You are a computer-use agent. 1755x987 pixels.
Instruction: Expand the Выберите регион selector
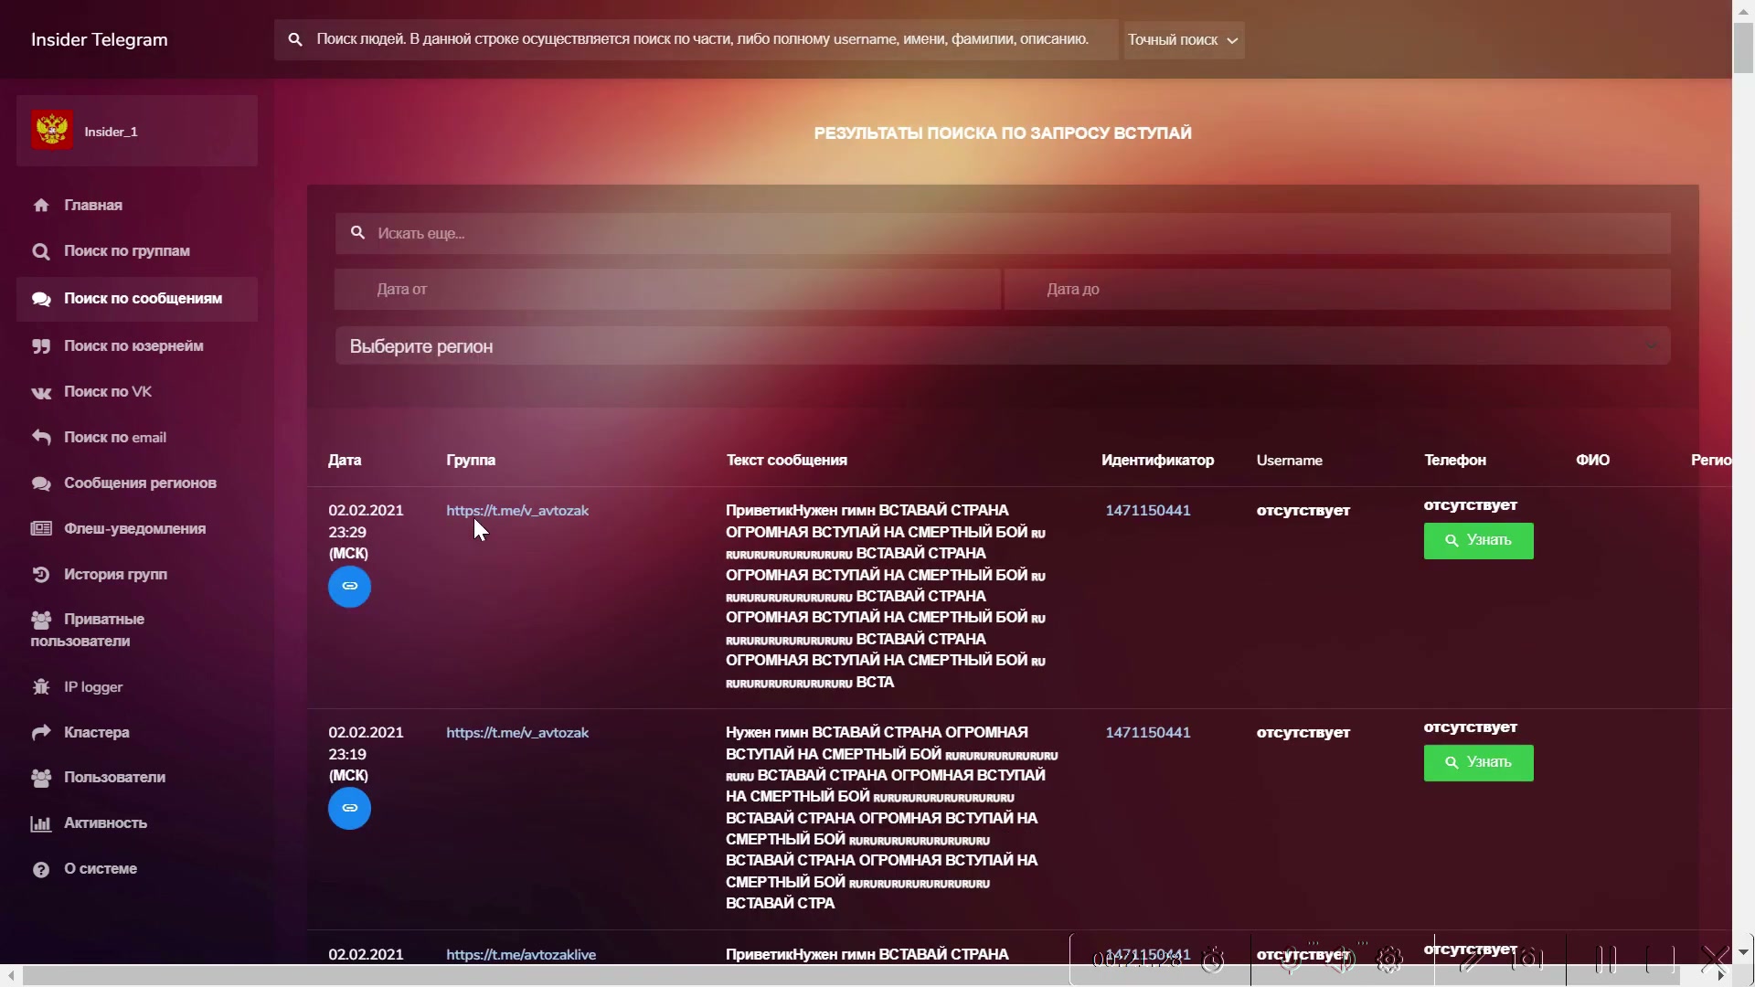[1003, 346]
